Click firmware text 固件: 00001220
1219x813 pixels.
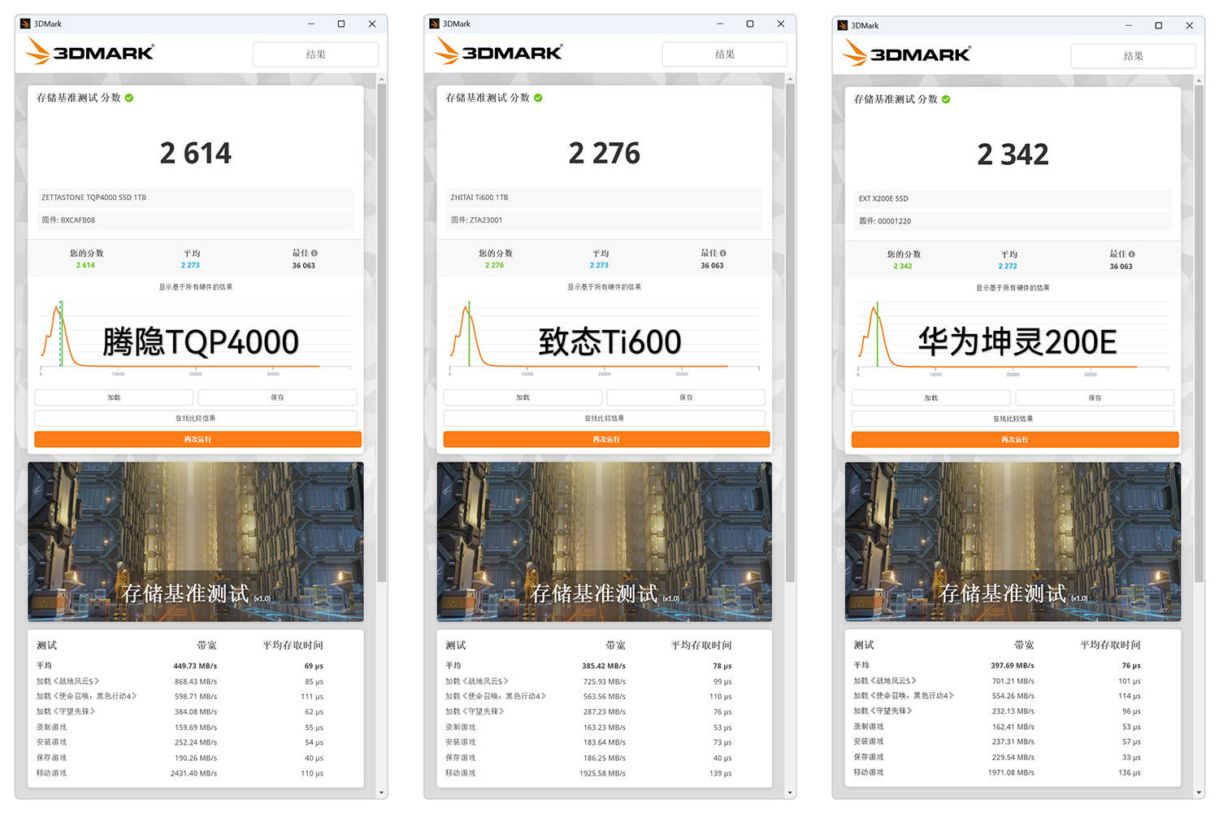(x=885, y=221)
